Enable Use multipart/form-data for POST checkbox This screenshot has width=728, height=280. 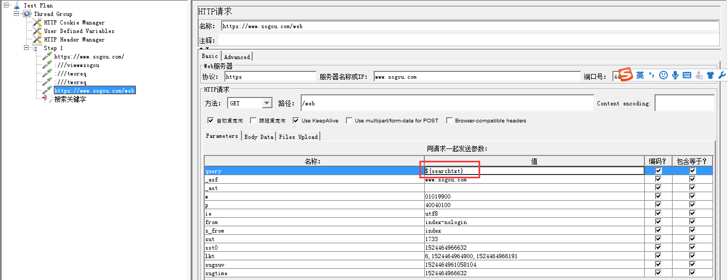[349, 121]
